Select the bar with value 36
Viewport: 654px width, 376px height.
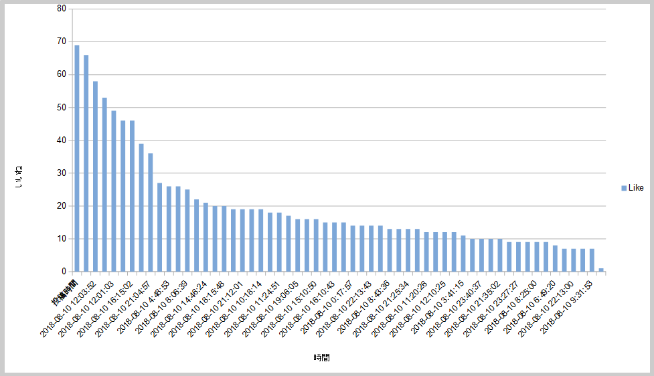(150, 213)
